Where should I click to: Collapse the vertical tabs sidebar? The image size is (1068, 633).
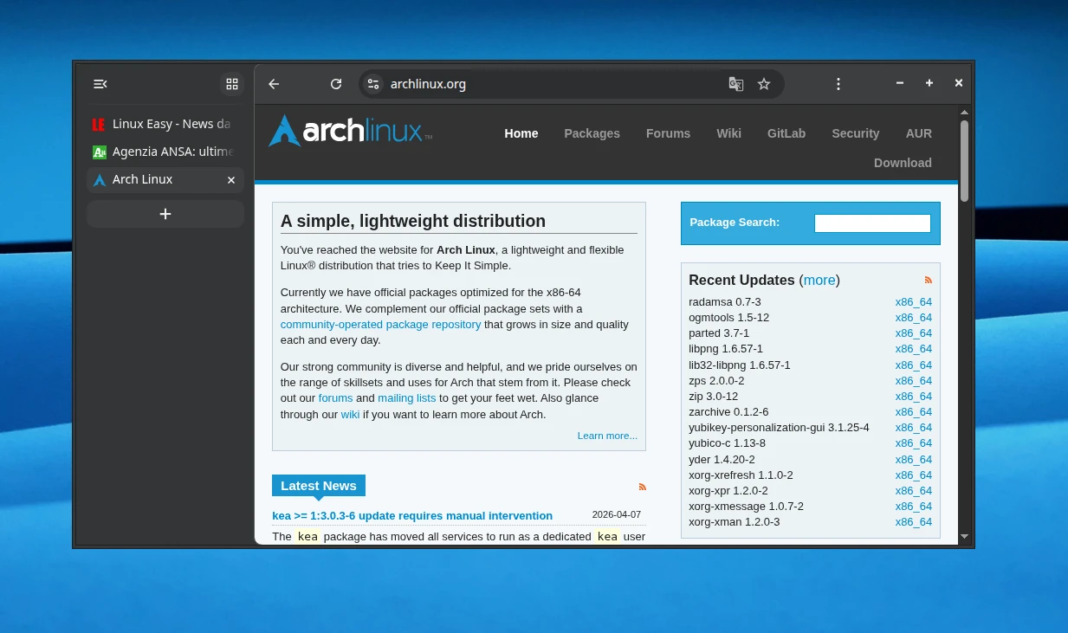point(100,84)
